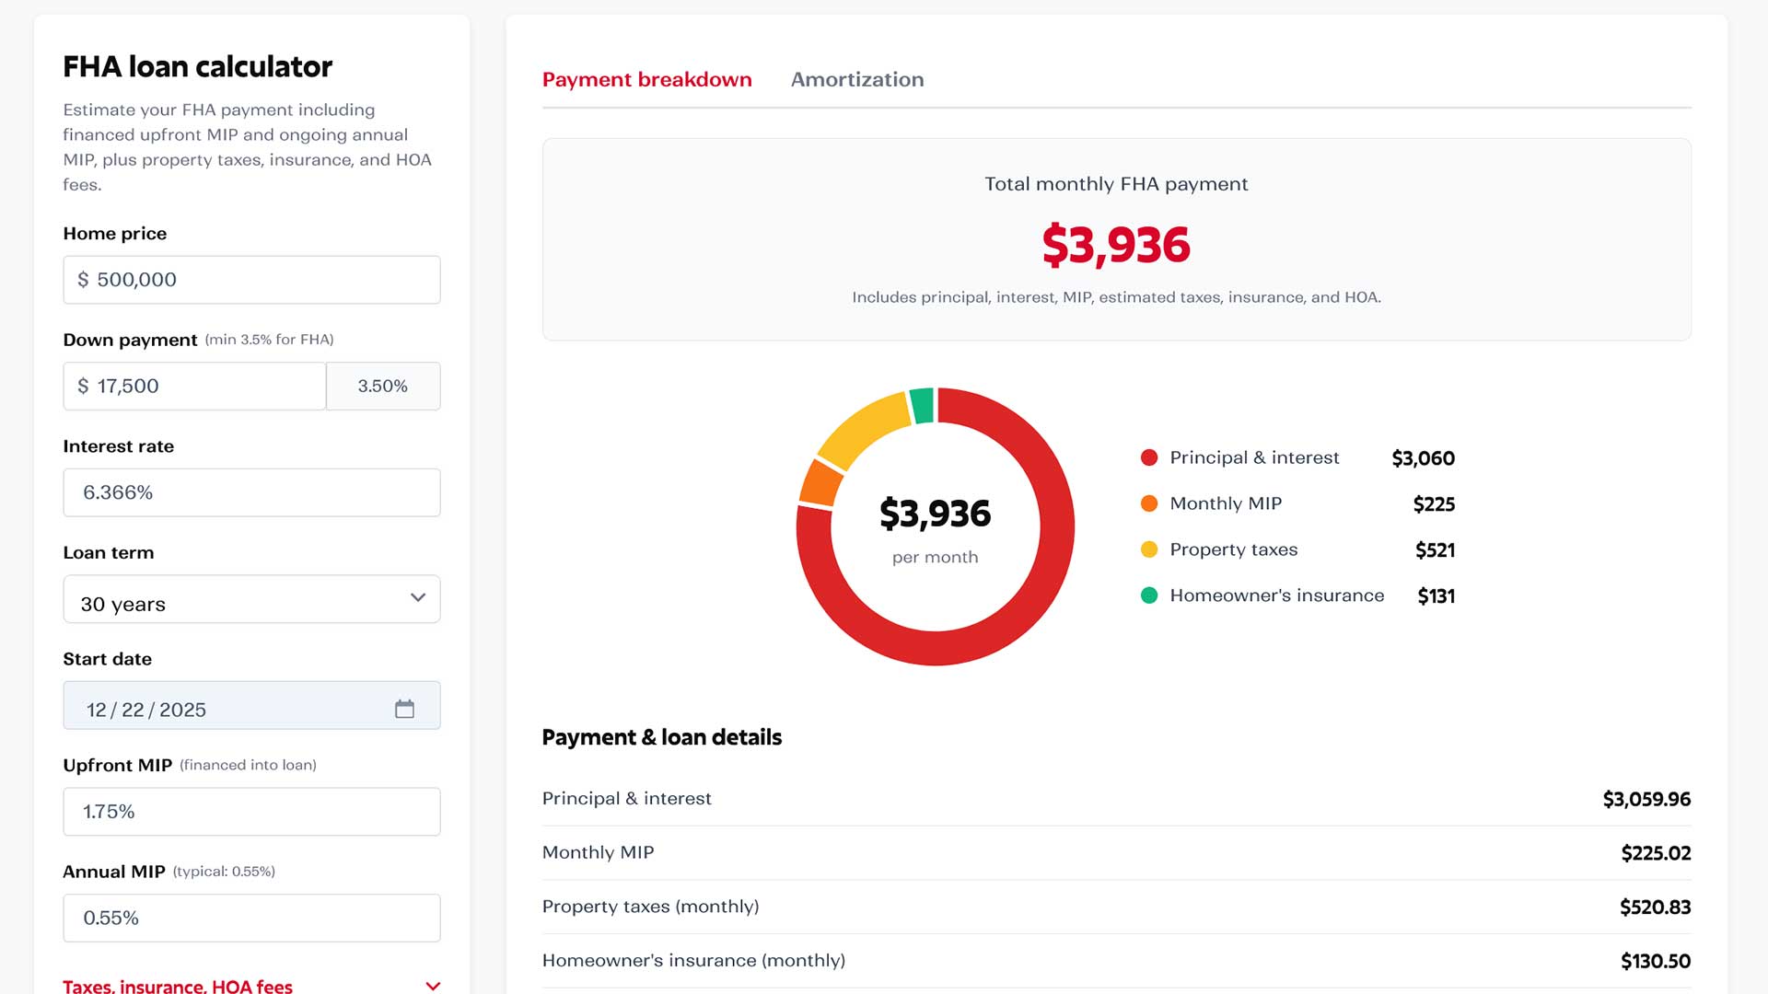The image size is (1768, 994).
Task: Click the Down payment dollar amount field
Action: click(x=193, y=386)
